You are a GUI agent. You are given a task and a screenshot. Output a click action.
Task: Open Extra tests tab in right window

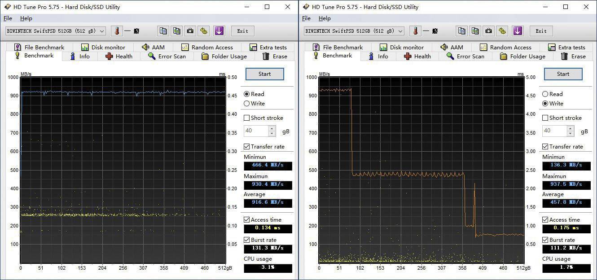(566, 47)
